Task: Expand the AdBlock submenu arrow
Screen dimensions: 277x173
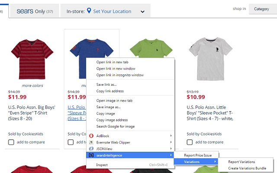Action: coord(171,135)
